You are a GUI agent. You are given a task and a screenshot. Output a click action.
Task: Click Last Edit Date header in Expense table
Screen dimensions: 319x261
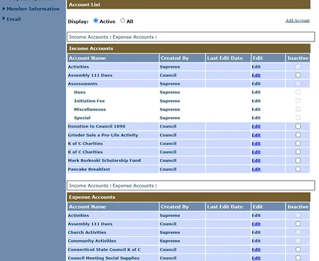coord(228,206)
